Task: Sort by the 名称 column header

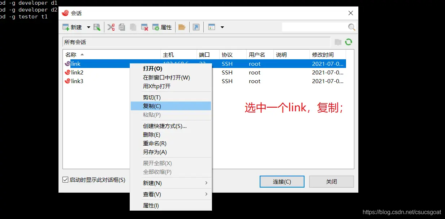Action: [x=112, y=55]
